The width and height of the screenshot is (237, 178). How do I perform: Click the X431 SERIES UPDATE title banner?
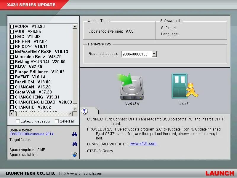(x=31, y=5)
